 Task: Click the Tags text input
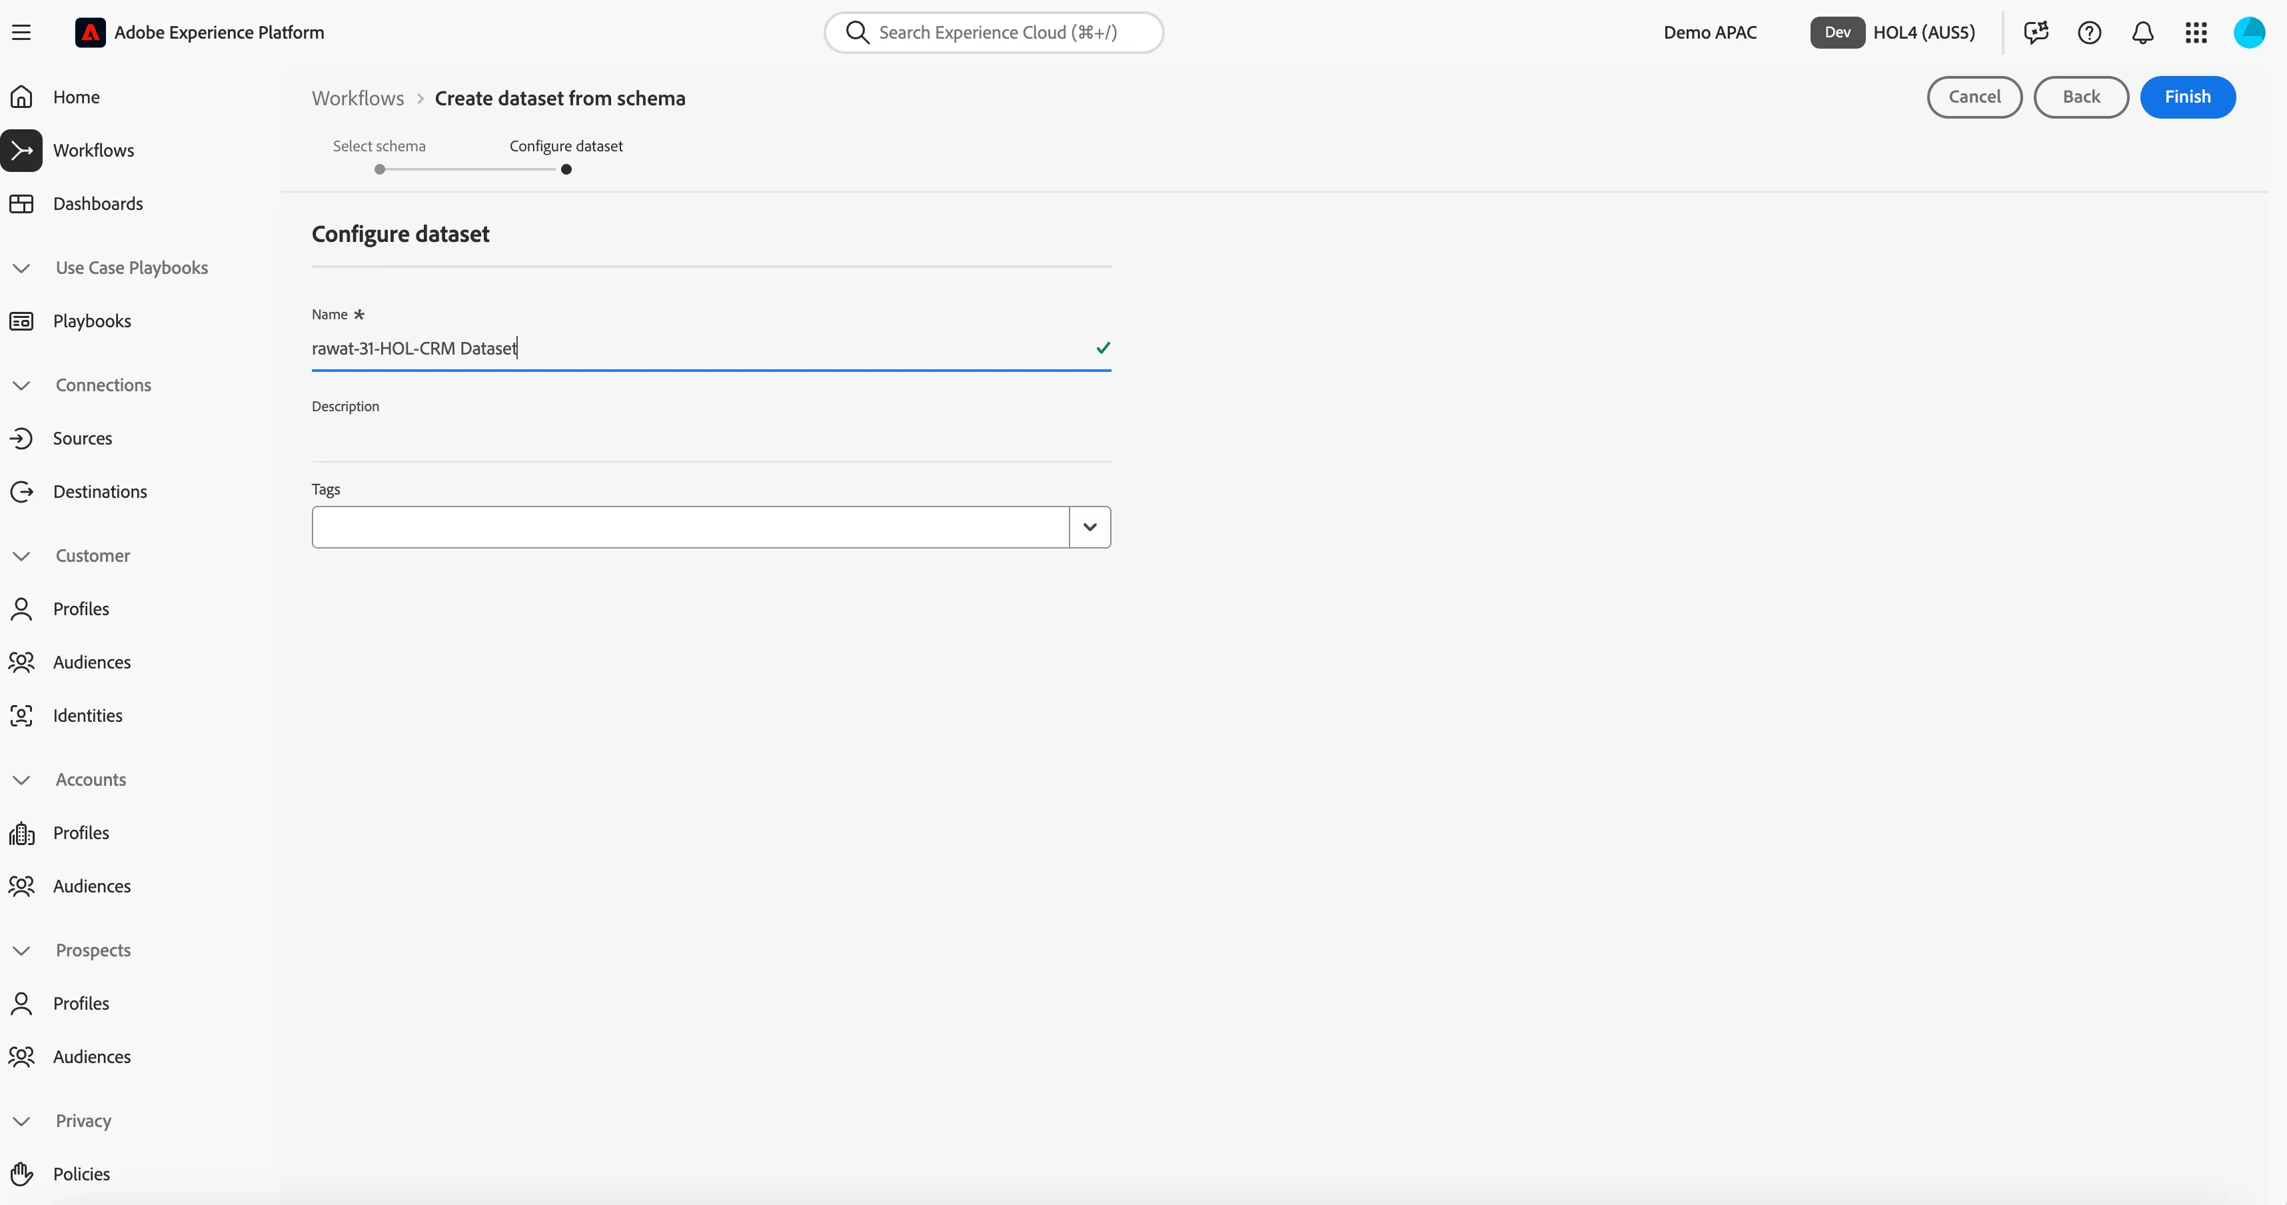(690, 527)
